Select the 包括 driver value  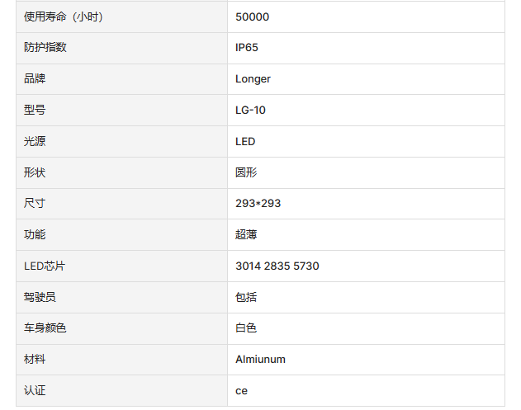point(246,297)
